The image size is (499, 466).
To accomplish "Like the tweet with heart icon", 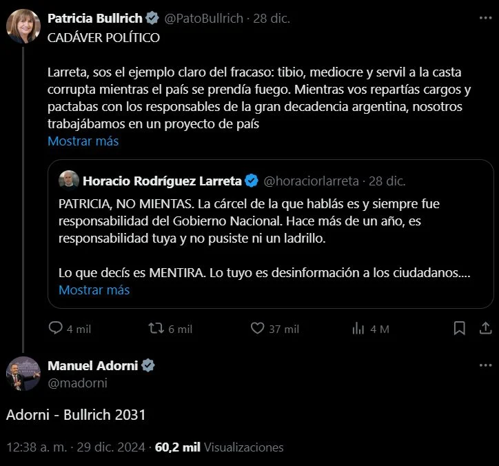I will [257, 329].
